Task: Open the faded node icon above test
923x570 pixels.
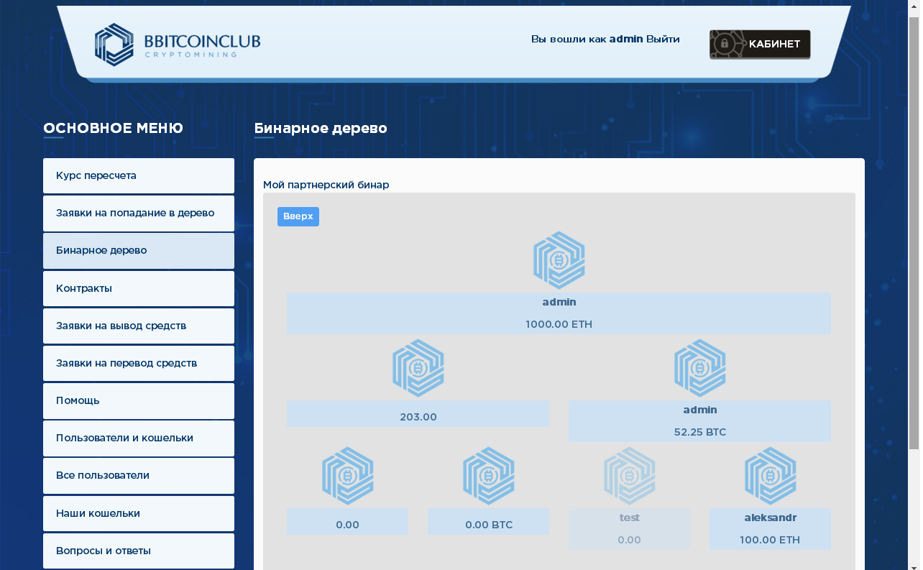Action: (x=630, y=476)
